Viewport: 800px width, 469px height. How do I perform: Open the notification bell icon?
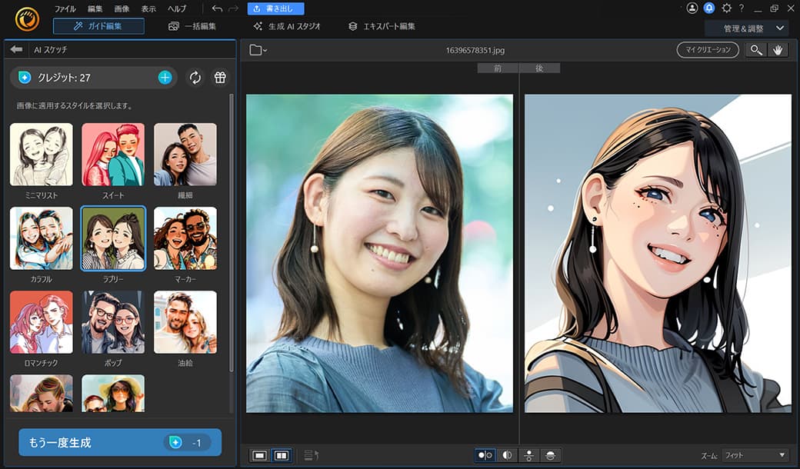[708, 8]
